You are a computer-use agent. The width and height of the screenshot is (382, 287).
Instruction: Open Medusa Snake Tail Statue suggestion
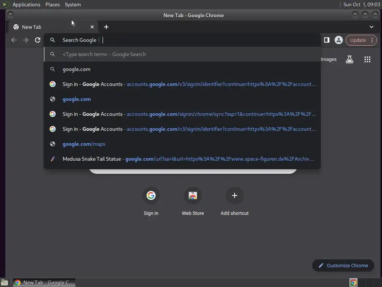(182, 159)
